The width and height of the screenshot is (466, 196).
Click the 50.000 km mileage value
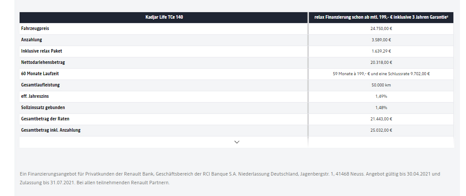tap(381, 85)
